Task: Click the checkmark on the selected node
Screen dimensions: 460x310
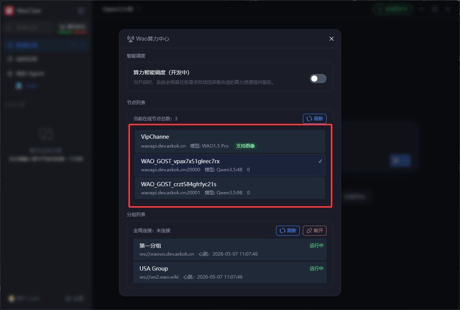Action: [x=320, y=161]
